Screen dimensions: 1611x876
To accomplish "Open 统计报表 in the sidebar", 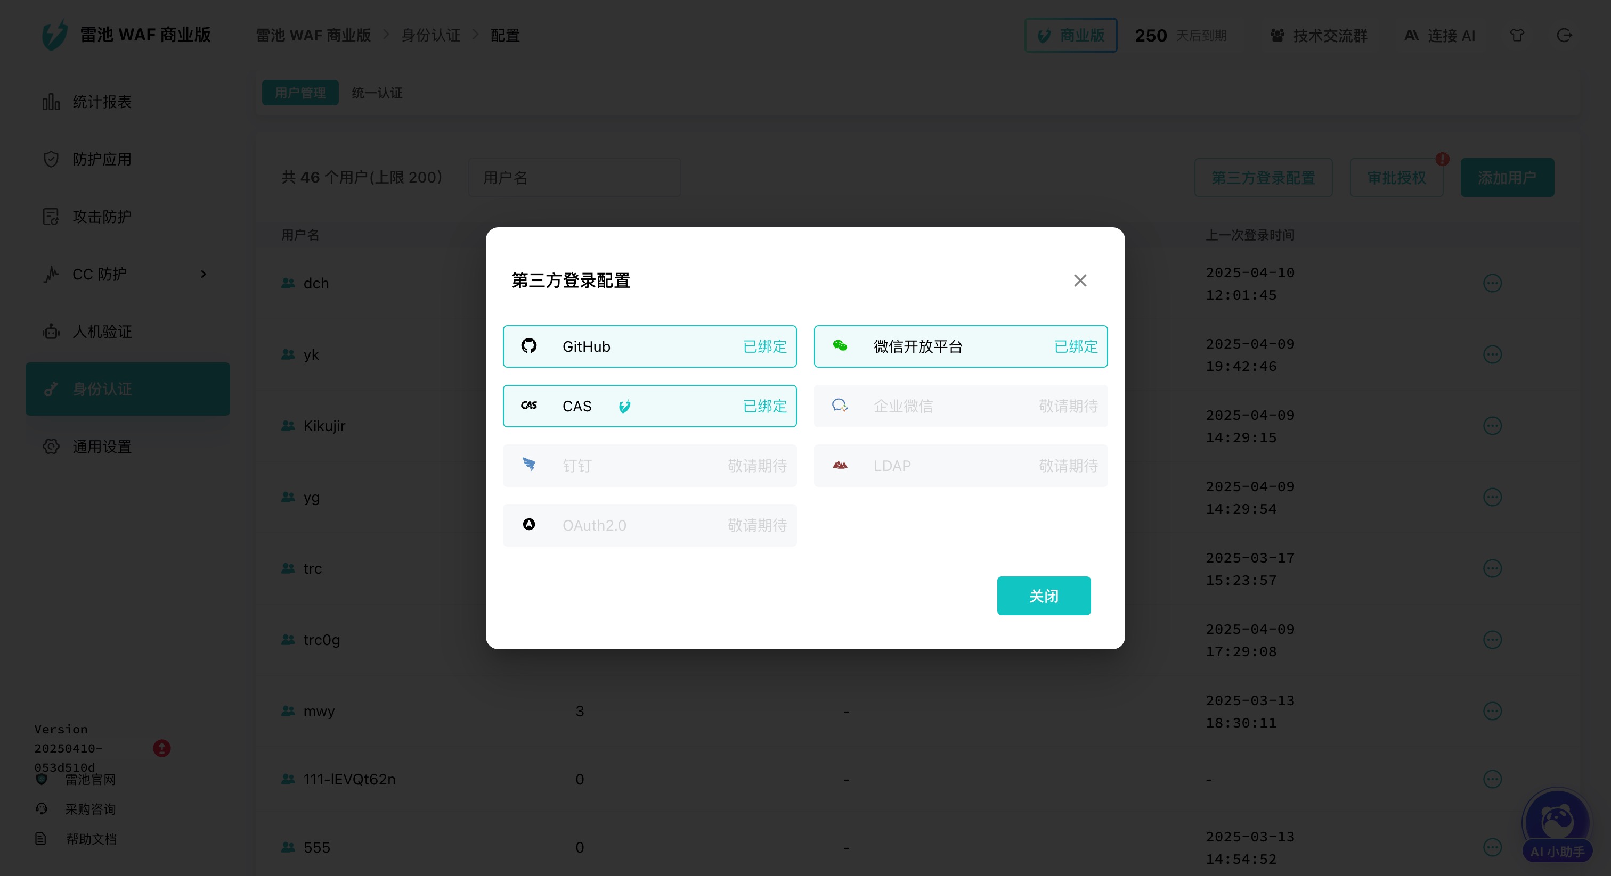I will coord(127,102).
